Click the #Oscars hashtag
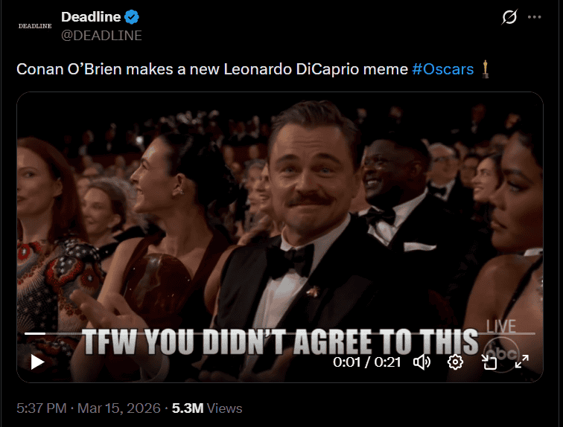This screenshot has width=563, height=427. pyautogui.click(x=442, y=69)
